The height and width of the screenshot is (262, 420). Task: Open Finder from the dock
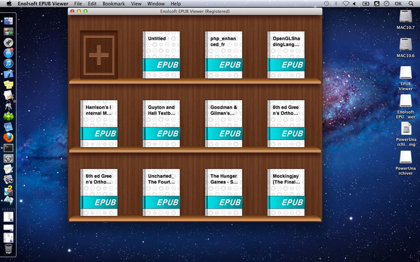[8, 21]
